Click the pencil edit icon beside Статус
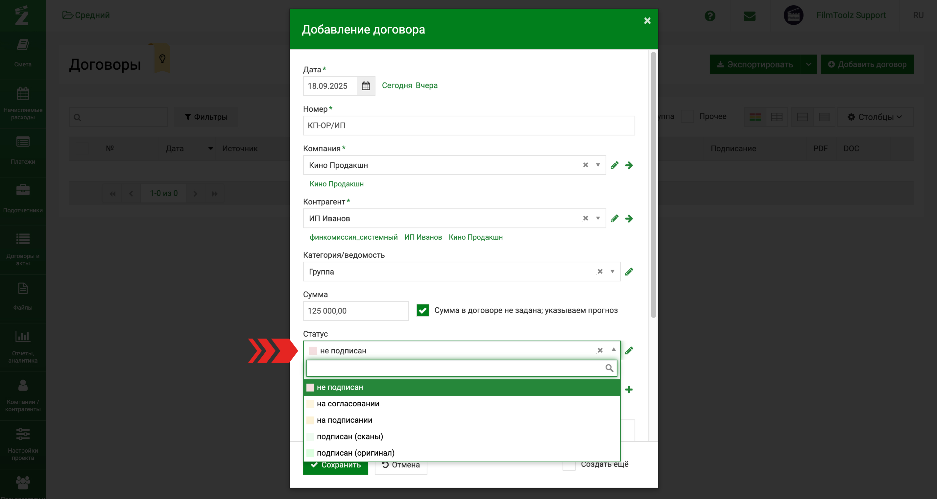 (629, 351)
